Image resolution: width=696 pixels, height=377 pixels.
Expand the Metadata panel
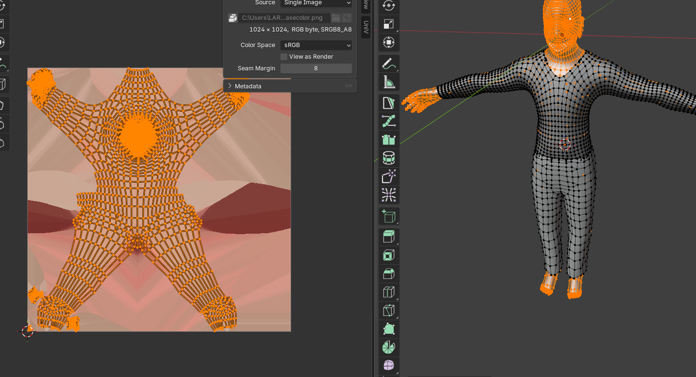click(x=290, y=86)
